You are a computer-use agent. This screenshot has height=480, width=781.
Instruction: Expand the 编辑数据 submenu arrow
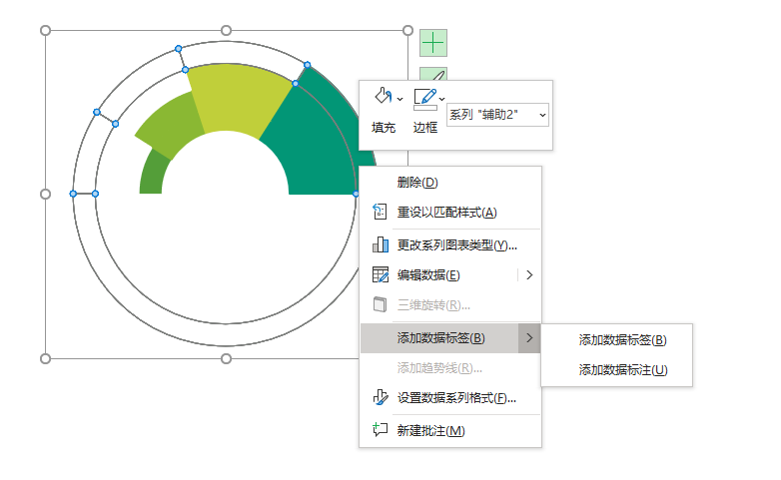click(529, 274)
